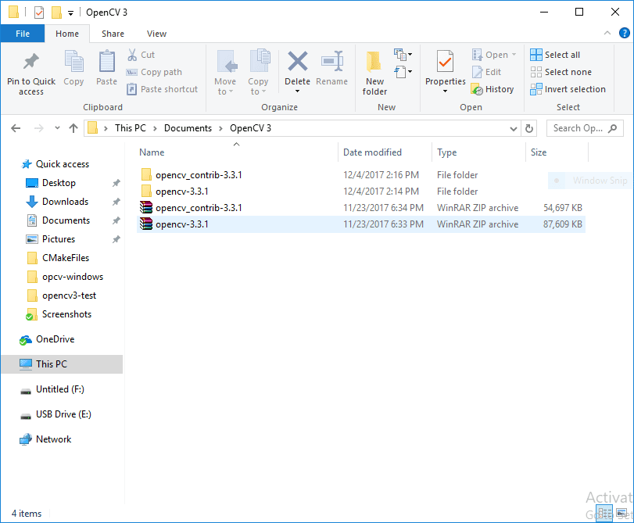This screenshot has height=523, width=634.
Task: Click the Rename icon in Organize group
Action: click(332, 61)
